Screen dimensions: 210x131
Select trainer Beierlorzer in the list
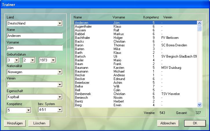coord(136,83)
